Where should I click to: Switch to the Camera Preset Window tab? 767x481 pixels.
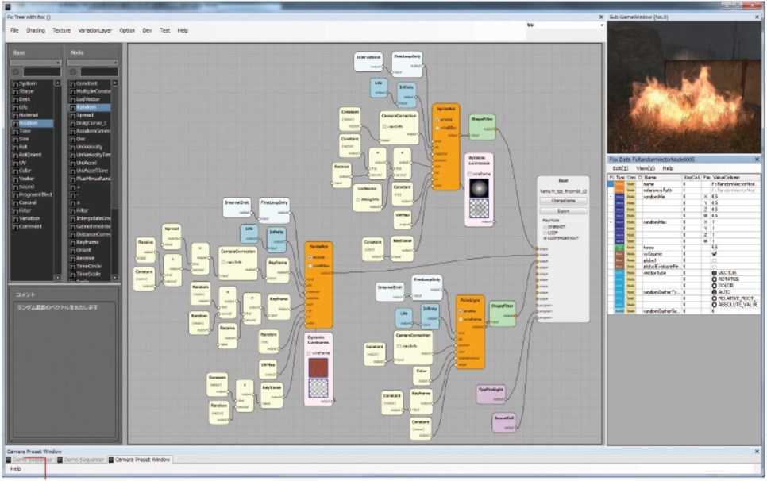tap(139, 460)
